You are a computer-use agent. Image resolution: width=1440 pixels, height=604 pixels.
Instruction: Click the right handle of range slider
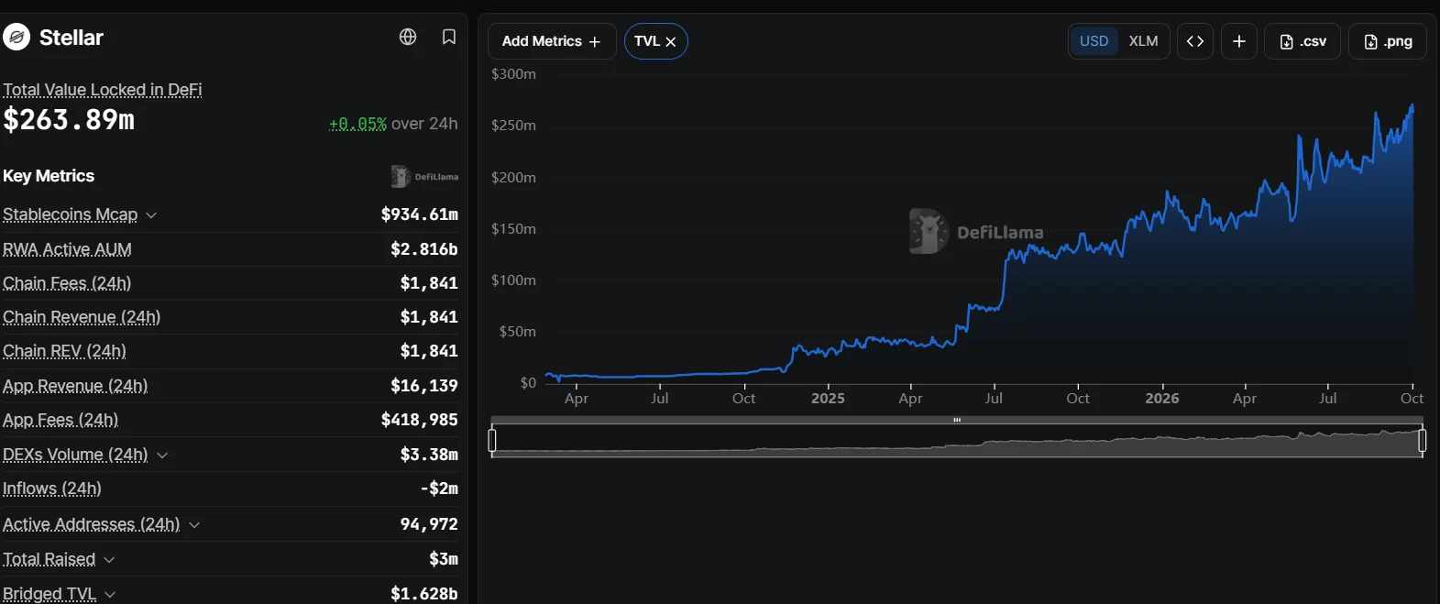[x=1423, y=441]
